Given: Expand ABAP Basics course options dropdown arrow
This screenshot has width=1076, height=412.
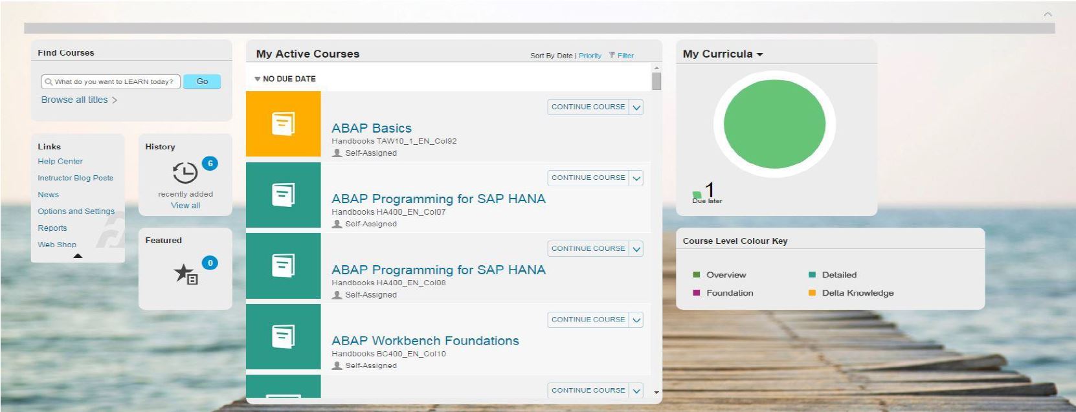Looking at the screenshot, I should point(636,107).
